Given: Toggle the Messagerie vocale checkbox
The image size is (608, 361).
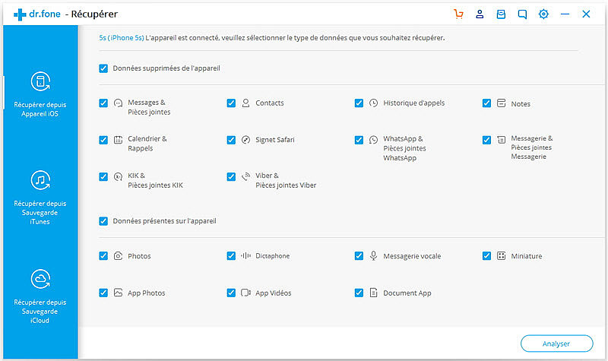Looking at the screenshot, I should click(x=359, y=256).
